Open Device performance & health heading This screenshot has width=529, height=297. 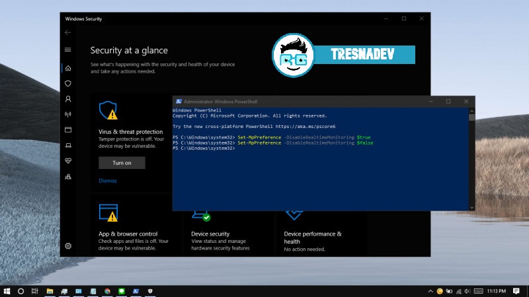(313, 238)
